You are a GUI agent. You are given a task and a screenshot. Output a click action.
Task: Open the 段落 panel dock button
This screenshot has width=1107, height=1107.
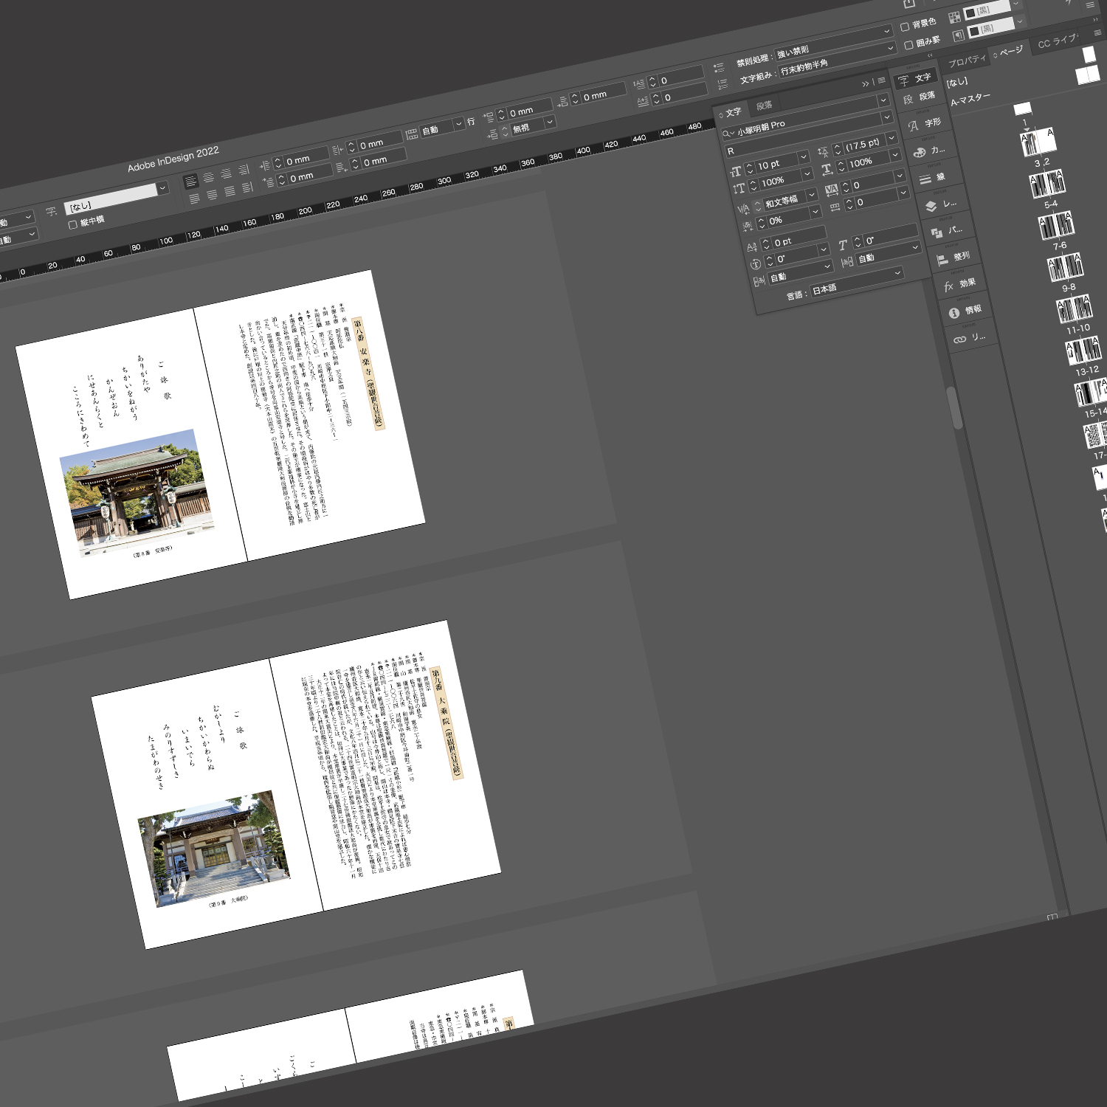click(x=918, y=97)
